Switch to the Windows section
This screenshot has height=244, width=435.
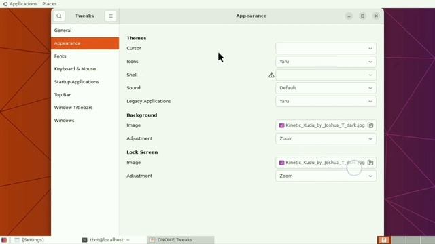(85, 121)
